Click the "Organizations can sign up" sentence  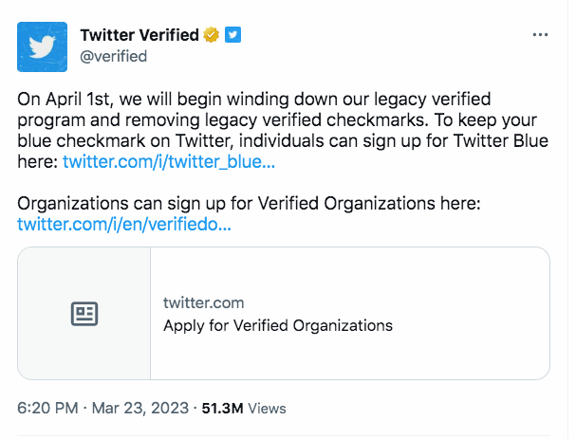point(249,203)
